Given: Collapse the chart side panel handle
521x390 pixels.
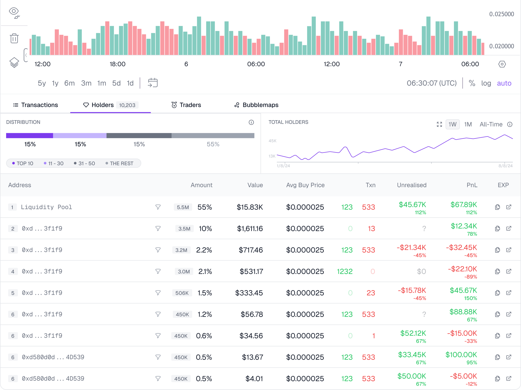Looking at the screenshot, I should pyautogui.click(x=26, y=55).
